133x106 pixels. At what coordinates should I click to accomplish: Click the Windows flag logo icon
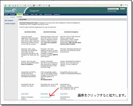coord(121,5)
